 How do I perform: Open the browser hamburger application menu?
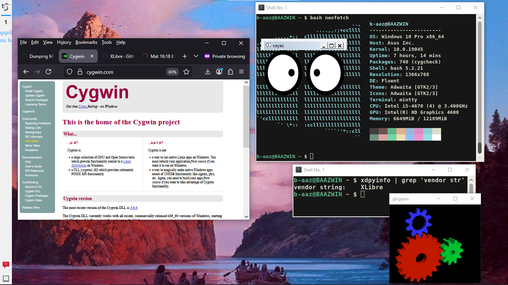click(x=241, y=72)
